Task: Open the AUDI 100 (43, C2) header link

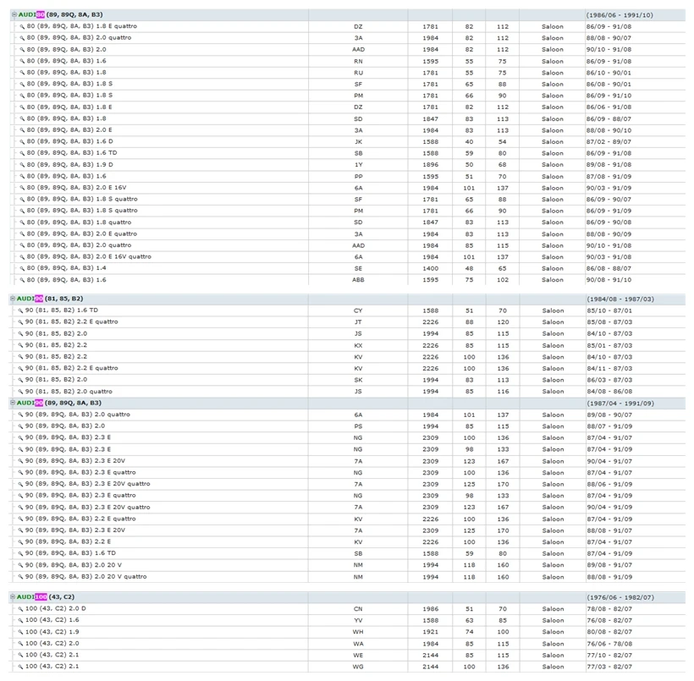Action: click(x=45, y=597)
